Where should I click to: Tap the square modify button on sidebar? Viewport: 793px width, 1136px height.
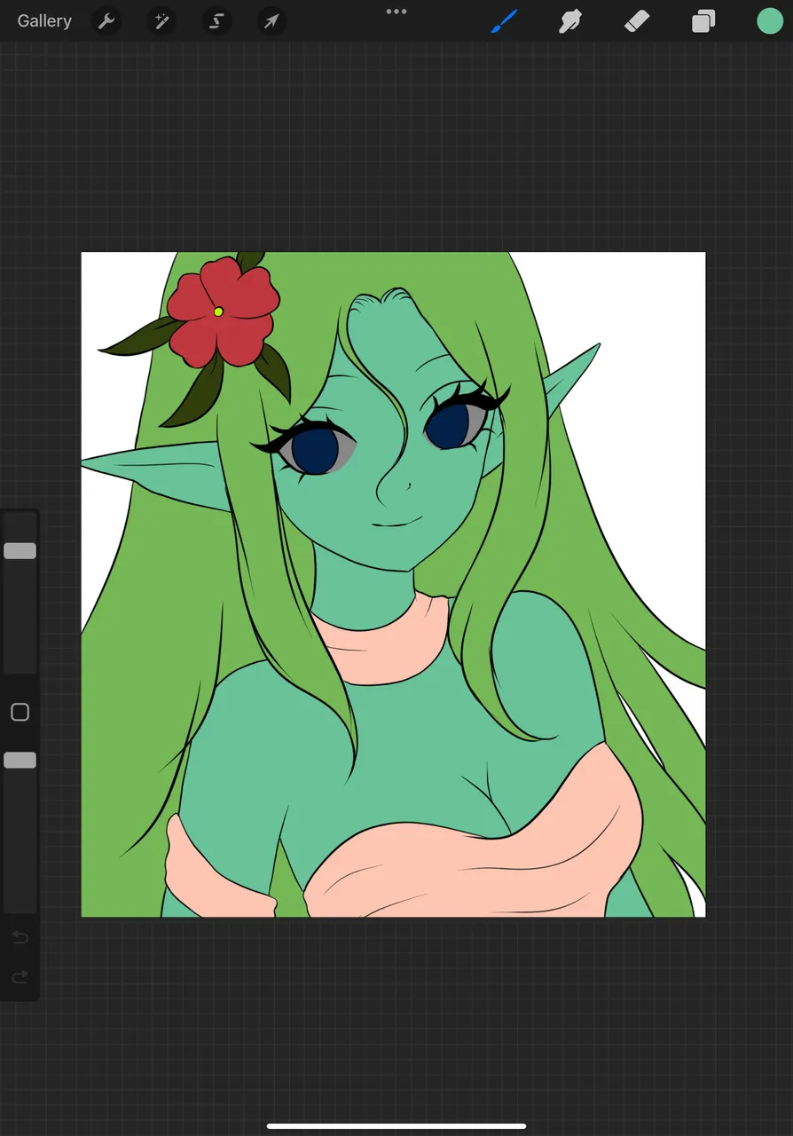click(x=20, y=713)
